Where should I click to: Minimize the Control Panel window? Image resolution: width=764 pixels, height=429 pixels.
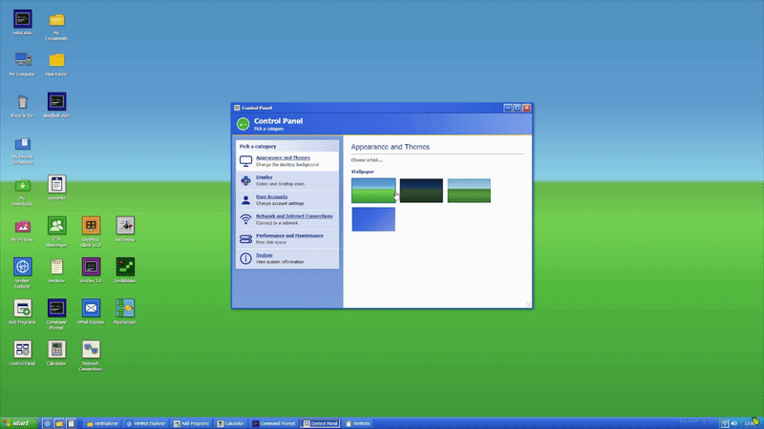pyautogui.click(x=508, y=108)
